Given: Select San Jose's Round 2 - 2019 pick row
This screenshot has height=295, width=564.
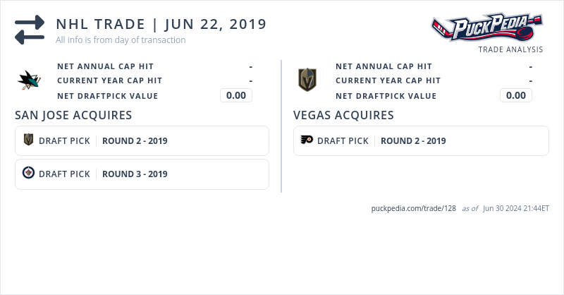Looking at the screenshot, I should pyautogui.click(x=142, y=140).
